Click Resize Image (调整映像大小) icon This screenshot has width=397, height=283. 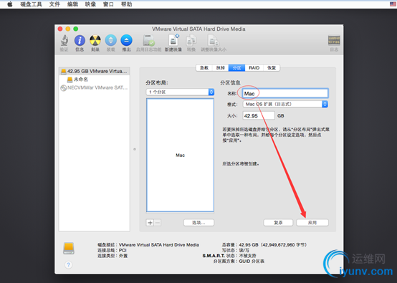coord(213,41)
